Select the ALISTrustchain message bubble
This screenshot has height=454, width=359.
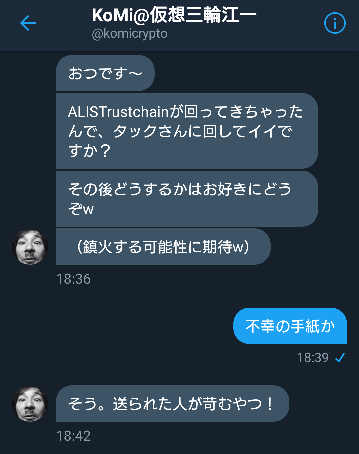point(187,131)
